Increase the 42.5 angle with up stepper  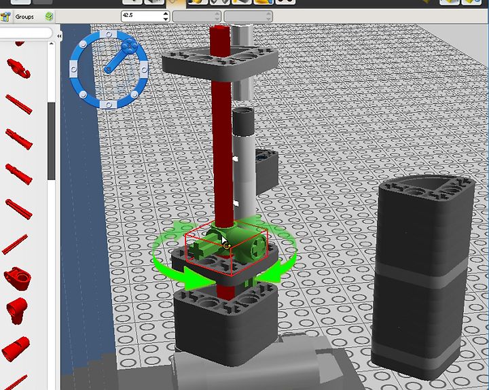[x=166, y=14]
